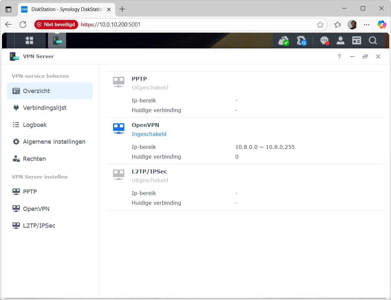
Task: Open the Drive search status icon in DSM taskbar
Action: 301,41
